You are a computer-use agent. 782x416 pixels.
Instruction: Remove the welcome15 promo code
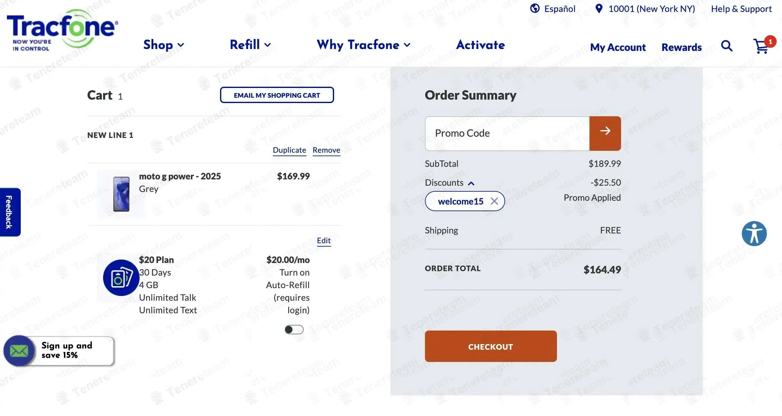[494, 201]
